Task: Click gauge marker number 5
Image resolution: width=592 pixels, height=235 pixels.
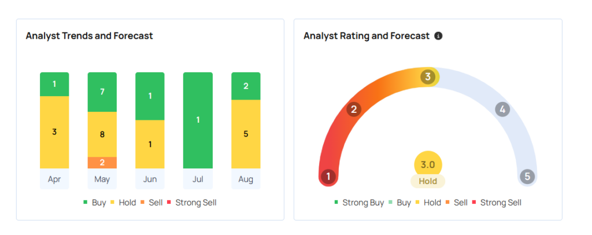Action: pyautogui.click(x=527, y=177)
